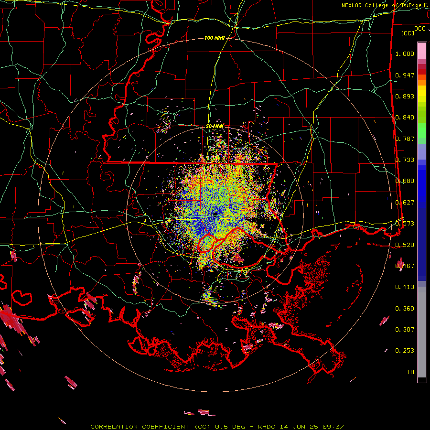Viewport: 430px width, 430px height.
Task: Pick the light pink segment of the color bar
Action: pyautogui.click(x=422, y=51)
